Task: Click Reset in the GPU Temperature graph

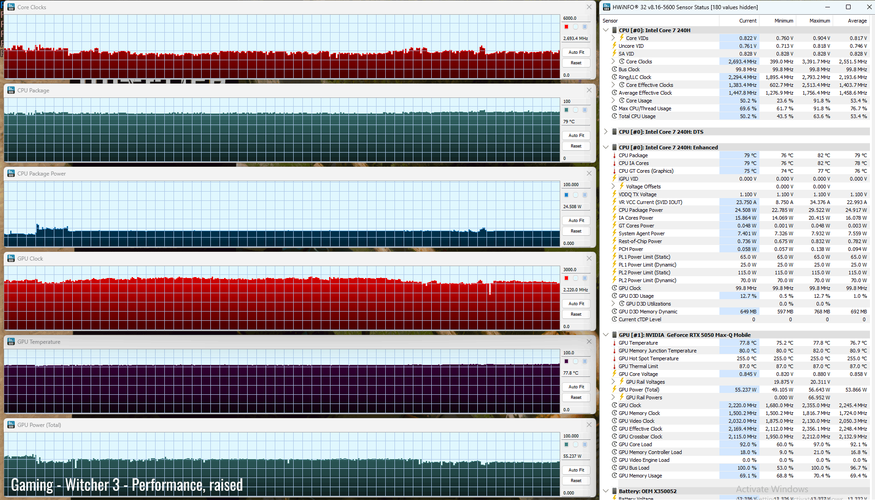Action: coord(576,398)
